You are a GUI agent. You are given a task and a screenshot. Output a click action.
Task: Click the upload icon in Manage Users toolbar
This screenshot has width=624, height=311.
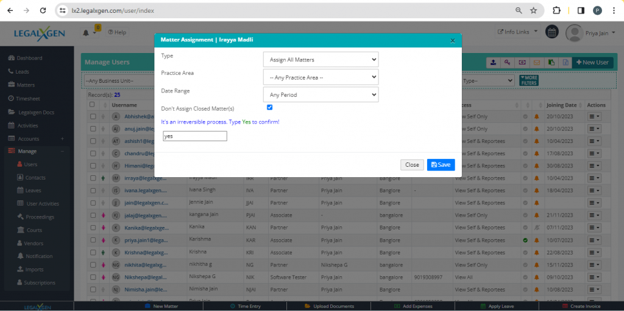click(492, 62)
